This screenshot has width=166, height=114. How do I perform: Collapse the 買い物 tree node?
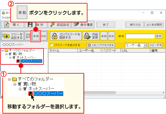click(x=6, y=54)
